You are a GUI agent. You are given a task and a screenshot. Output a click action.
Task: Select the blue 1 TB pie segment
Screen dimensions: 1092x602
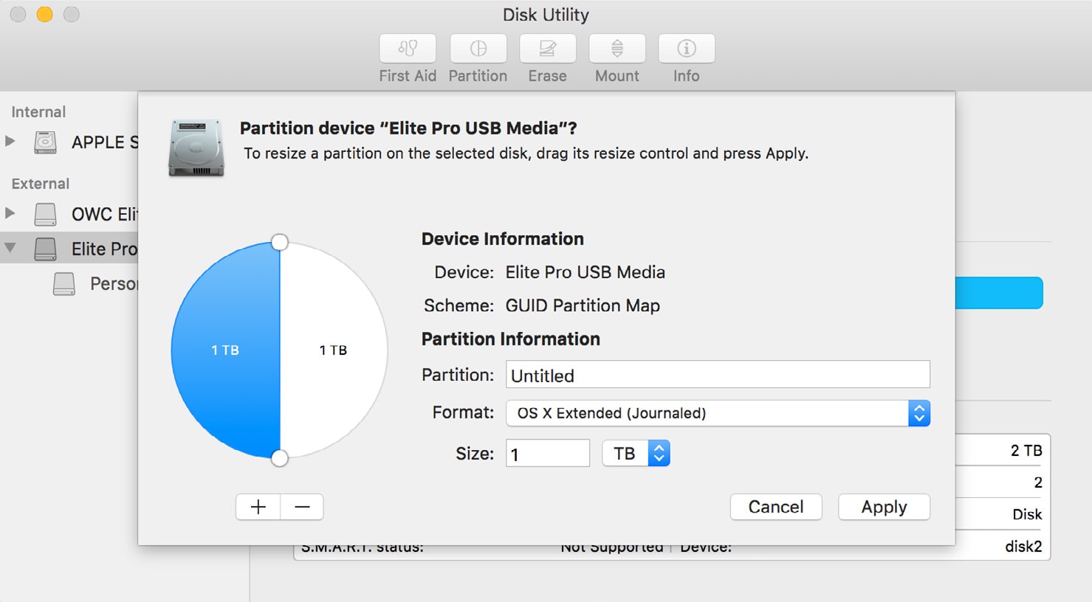[225, 350]
